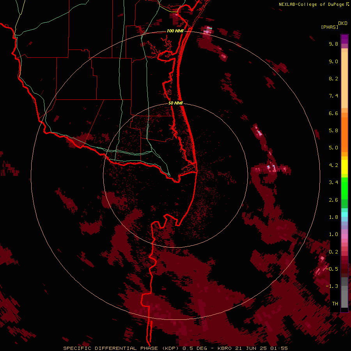This screenshot has height=351, width=351.
Task: Click the 7.4 value on color scale
Action: coord(333,96)
